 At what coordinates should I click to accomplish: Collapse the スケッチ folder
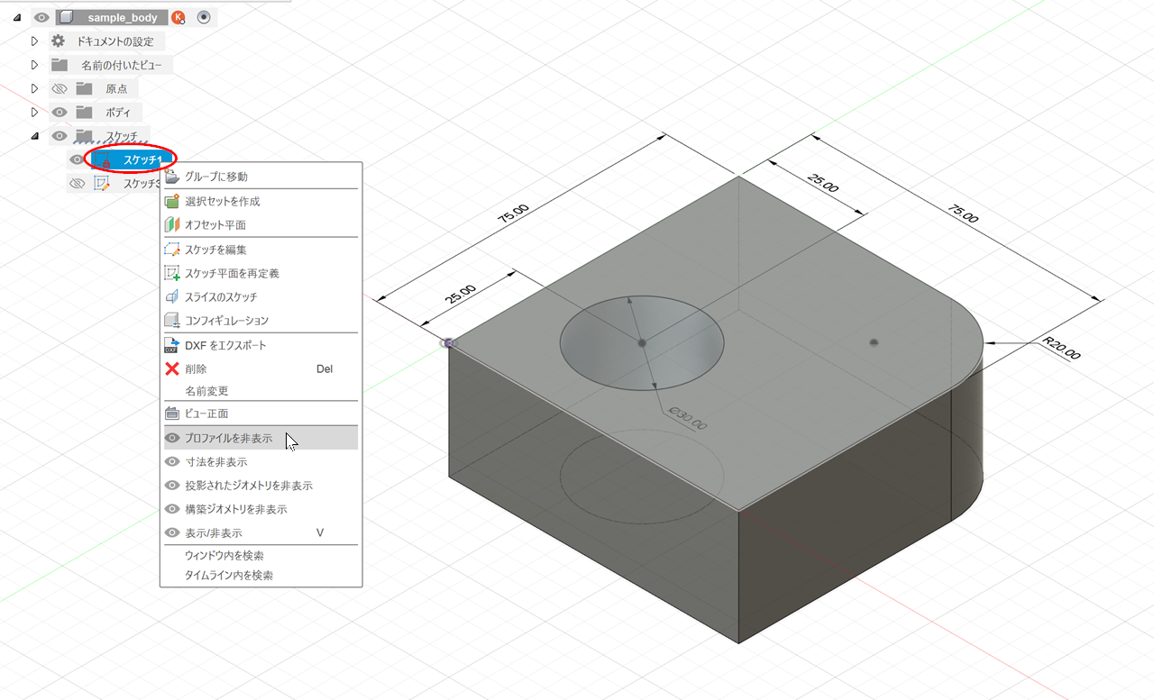(x=35, y=136)
